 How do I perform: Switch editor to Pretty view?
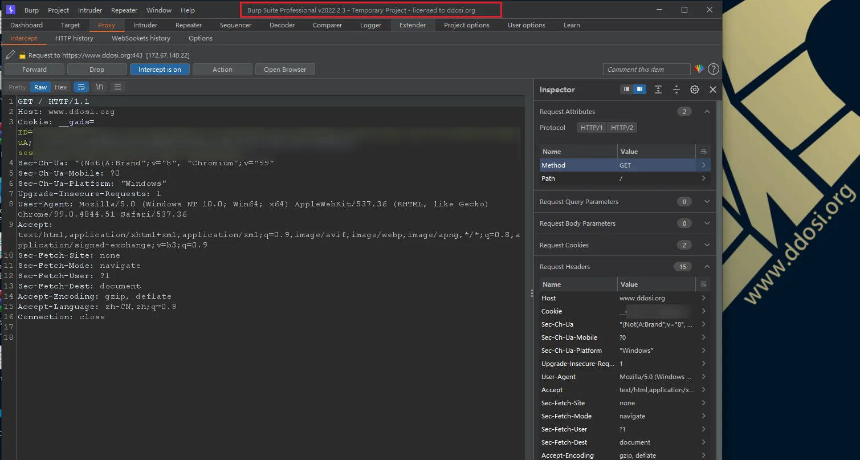point(17,87)
